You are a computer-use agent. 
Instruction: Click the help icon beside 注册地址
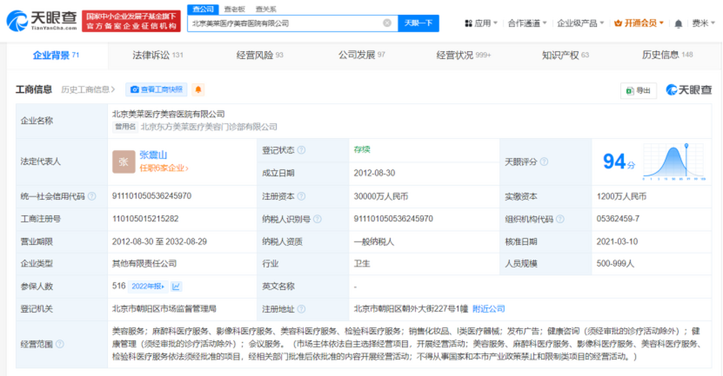[x=301, y=309]
